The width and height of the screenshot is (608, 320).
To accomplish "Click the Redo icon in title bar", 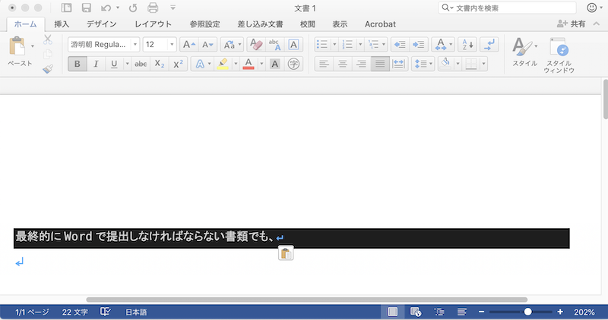I will (x=133, y=8).
